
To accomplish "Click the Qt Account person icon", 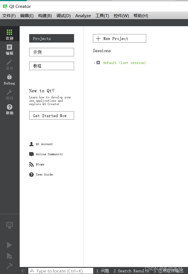I will [31, 144].
